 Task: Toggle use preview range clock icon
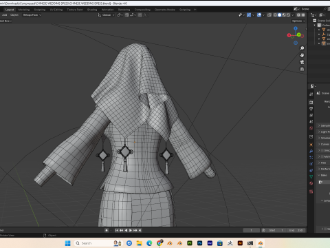click(263, 230)
